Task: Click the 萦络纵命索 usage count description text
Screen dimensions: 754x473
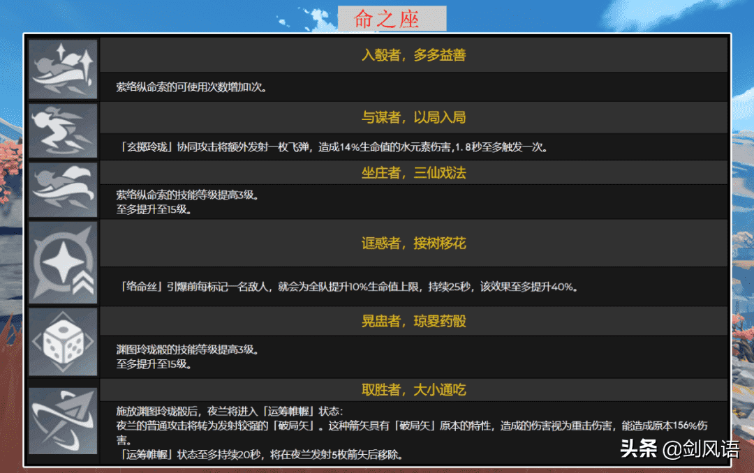Action: [x=192, y=88]
